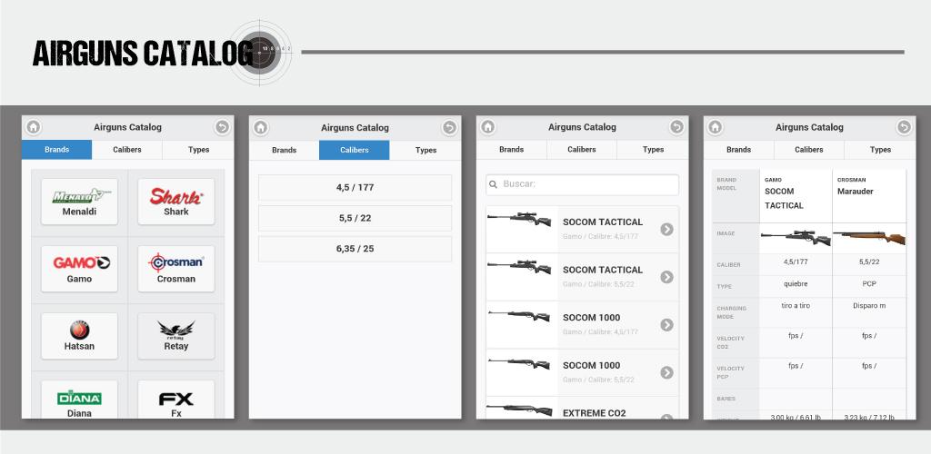Expand SOCOM TACTICAL 4,5/177 chevron
The width and height of the screenshot is (931, 454).
(x=666, y=230)
